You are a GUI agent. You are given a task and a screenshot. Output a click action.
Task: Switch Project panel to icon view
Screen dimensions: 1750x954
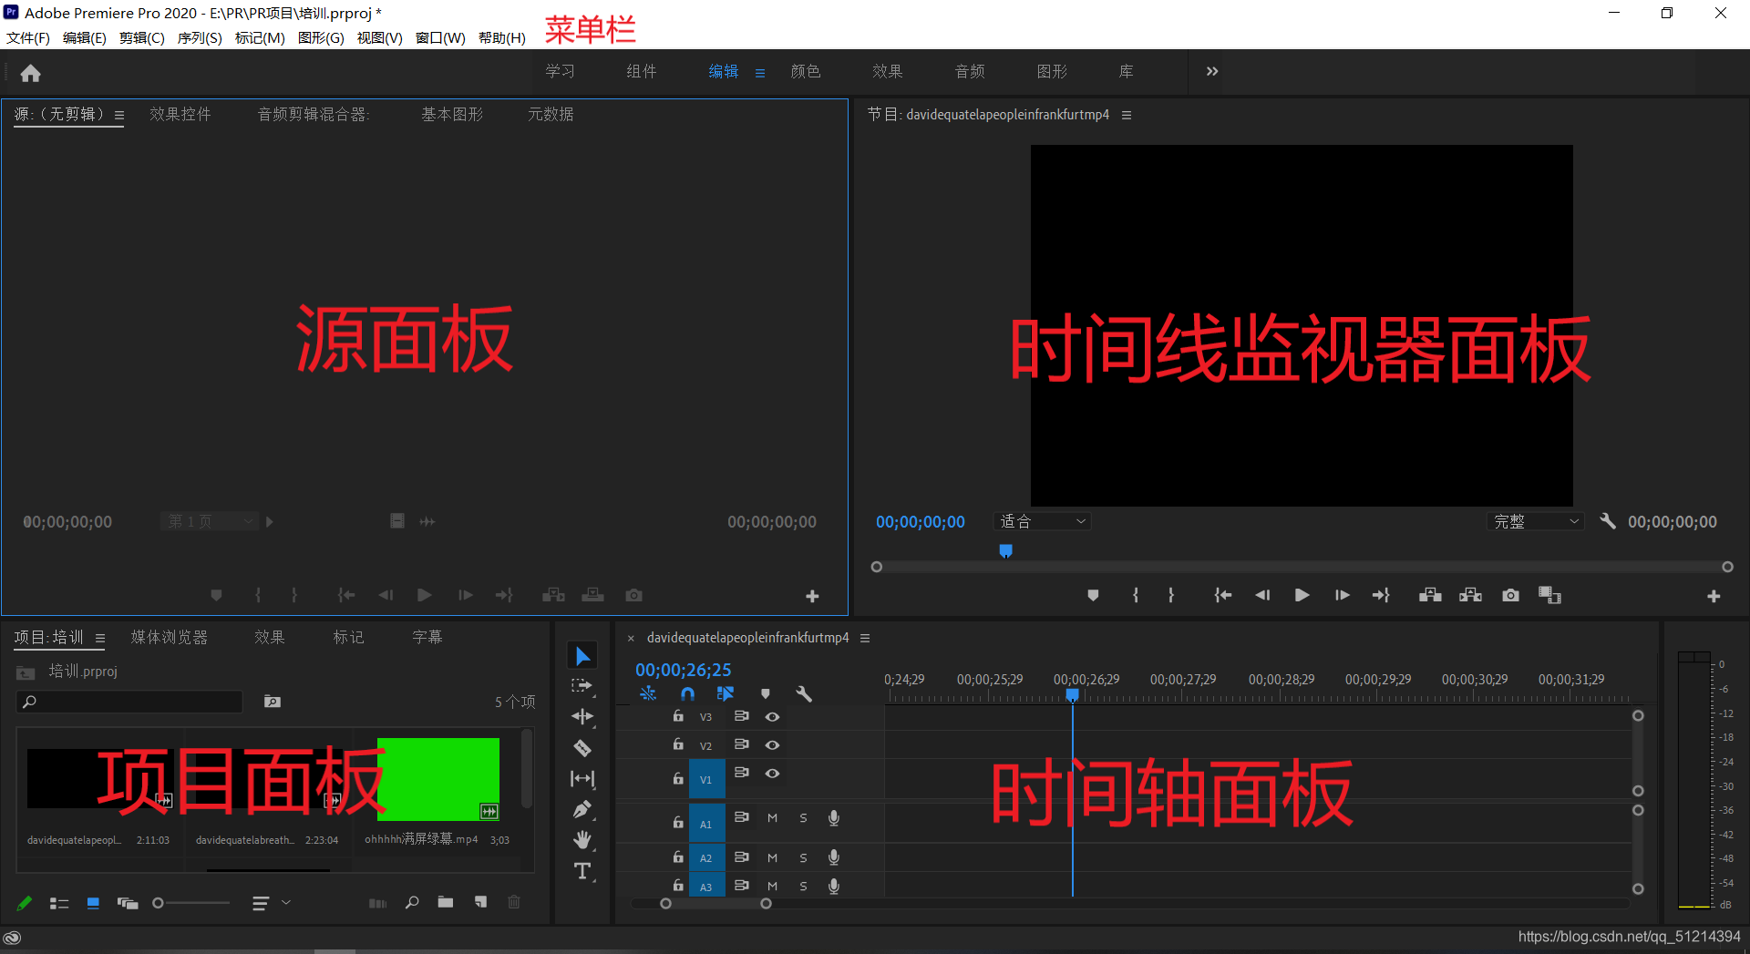93,903
